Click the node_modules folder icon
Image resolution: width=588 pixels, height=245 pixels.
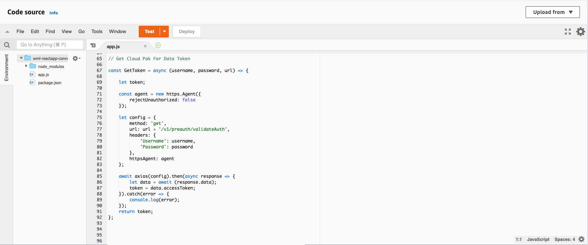point(33,66)
